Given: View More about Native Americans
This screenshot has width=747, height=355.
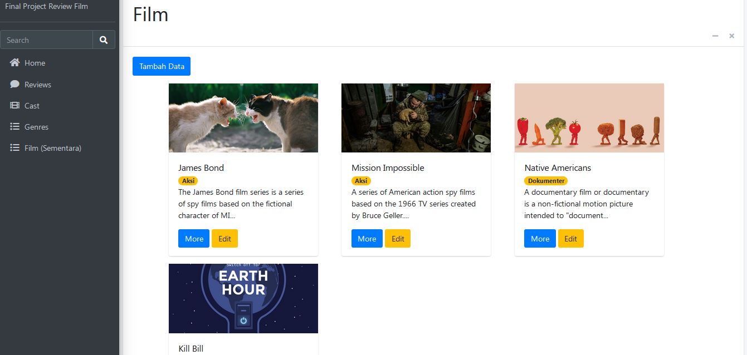Looking at the screenshot, I should pyautogui.click(x=540, y=239).
